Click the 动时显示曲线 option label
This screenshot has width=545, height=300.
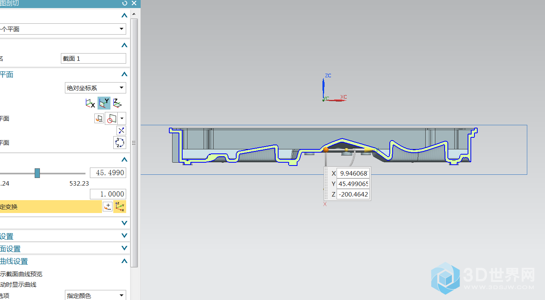click(19, 285)
